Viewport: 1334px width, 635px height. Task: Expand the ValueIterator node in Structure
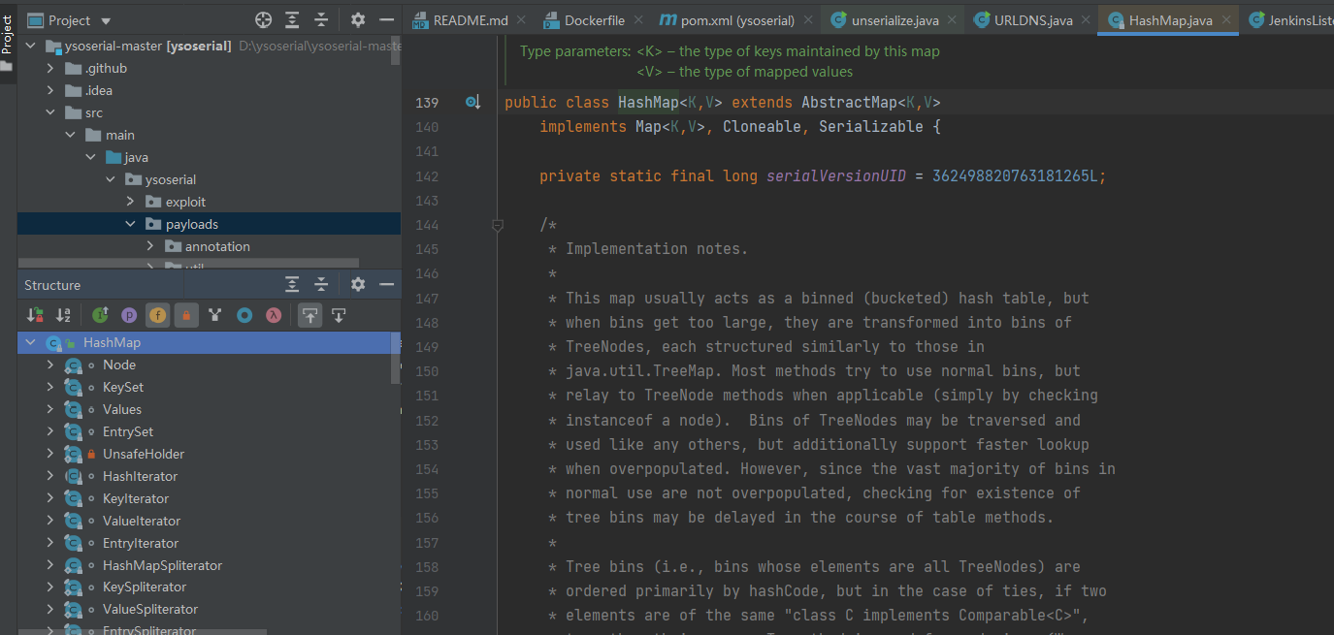coord(50,521)
